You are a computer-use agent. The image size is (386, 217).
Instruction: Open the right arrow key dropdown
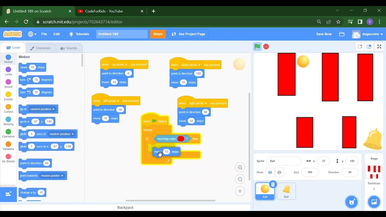pos(198,103)
